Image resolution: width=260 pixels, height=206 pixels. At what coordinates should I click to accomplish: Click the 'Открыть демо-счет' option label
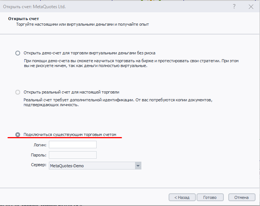[x=89, y=53]
